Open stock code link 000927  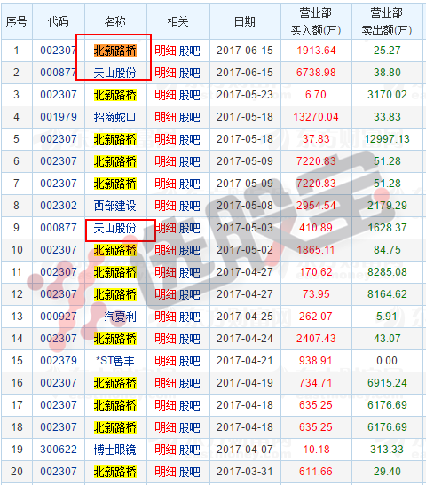coord(59,317)
